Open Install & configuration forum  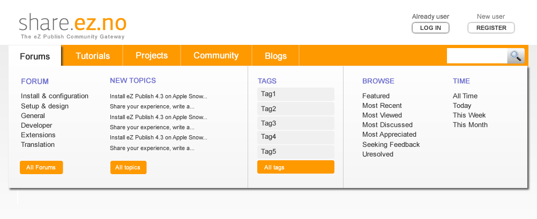tap(55, 96)
